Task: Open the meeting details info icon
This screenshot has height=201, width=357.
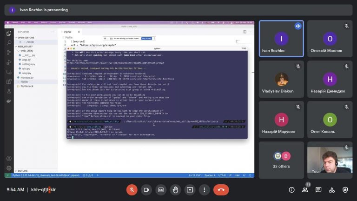Action: click(x=291, y=190)
